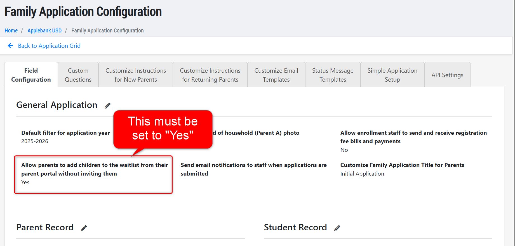The height and width of the screenshot is (246, 515).
Task: Click the head of household photo label
Action: (256, 133)
